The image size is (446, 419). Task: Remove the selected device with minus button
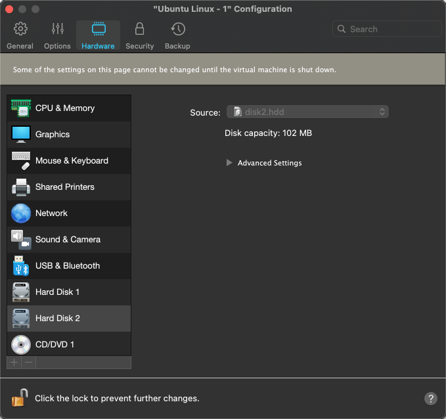coord(28,363)
